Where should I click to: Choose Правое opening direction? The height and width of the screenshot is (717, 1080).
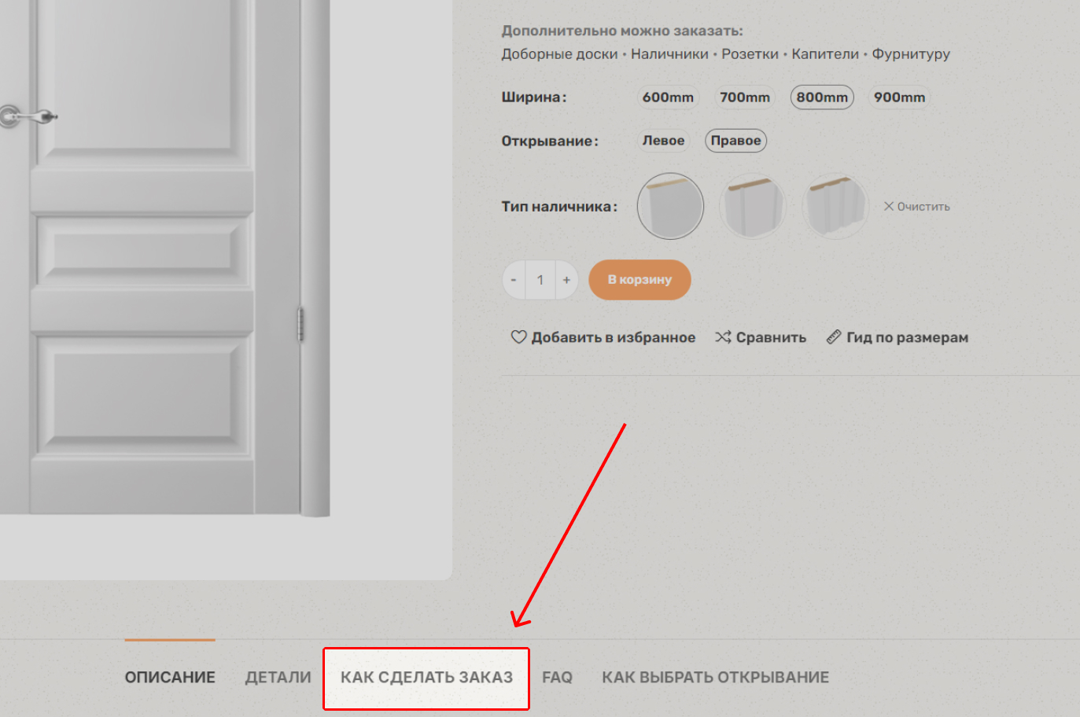click(x=735, y=141)
